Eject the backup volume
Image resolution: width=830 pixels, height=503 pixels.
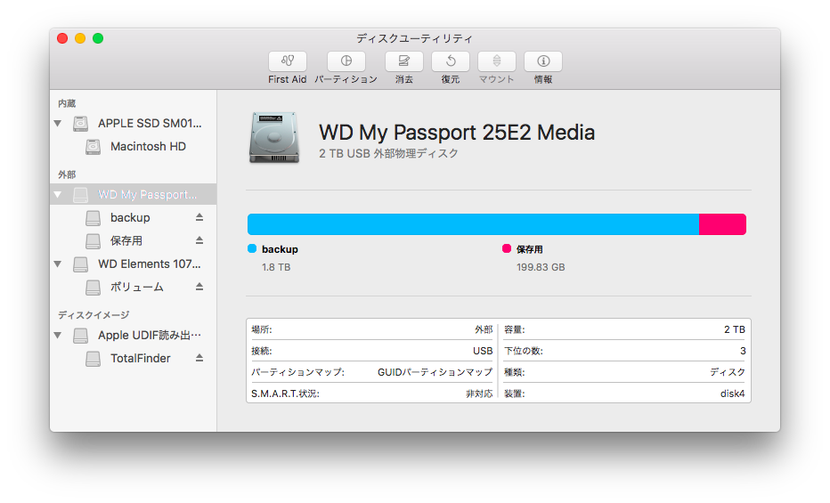coord(199,217)
